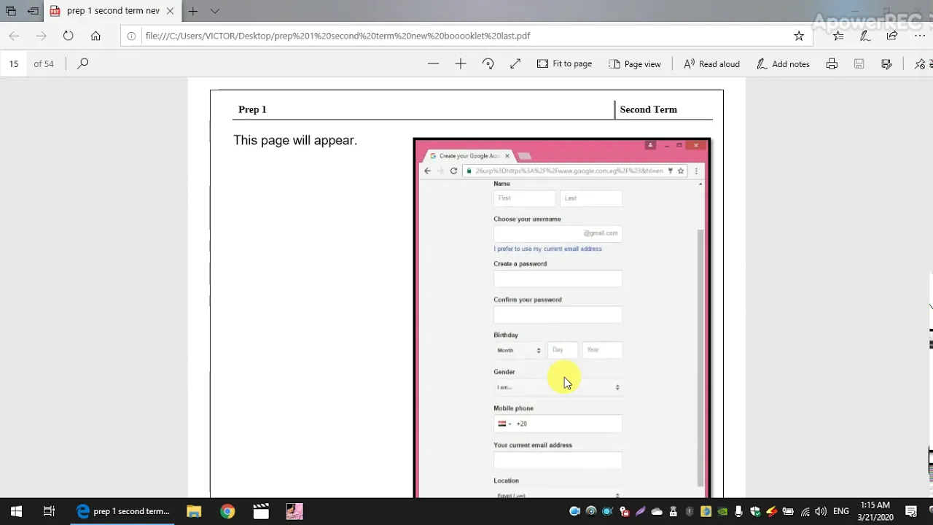Show site information for the file address
The width and height of the screenshot is (933, 525).
click(131, 36)
